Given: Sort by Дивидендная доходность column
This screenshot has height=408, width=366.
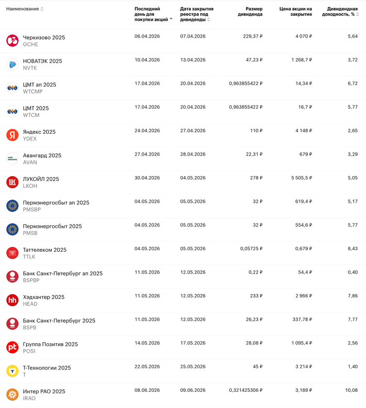Looking at the screenshot, I should [x=342, y=11].
